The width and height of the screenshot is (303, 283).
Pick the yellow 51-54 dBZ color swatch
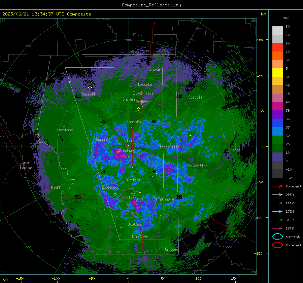(x=277, y=73)
